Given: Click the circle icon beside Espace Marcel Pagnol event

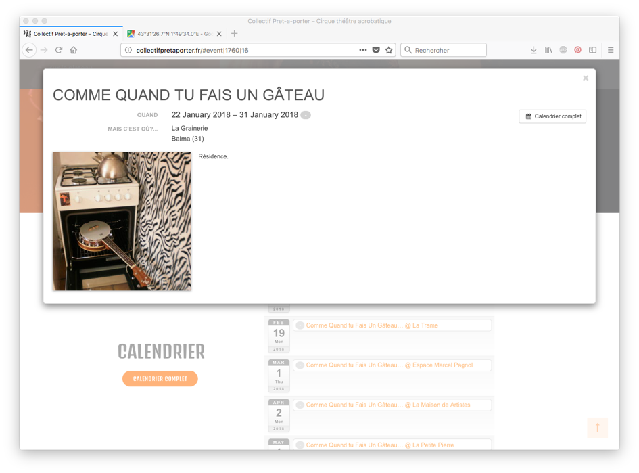Looking at the screenshot, I should (x=300, y=365).
